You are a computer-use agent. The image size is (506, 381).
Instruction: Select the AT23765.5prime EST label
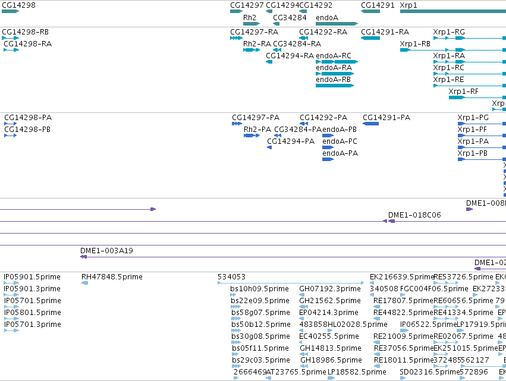point(296,372)
